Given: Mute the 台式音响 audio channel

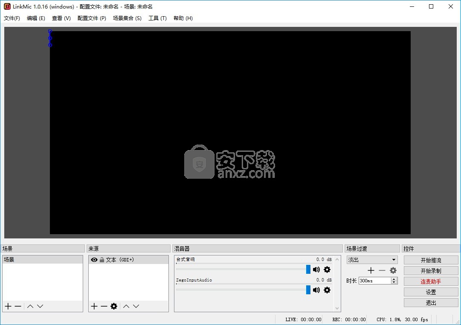Looking at the screenshot, I should point(316,270).
